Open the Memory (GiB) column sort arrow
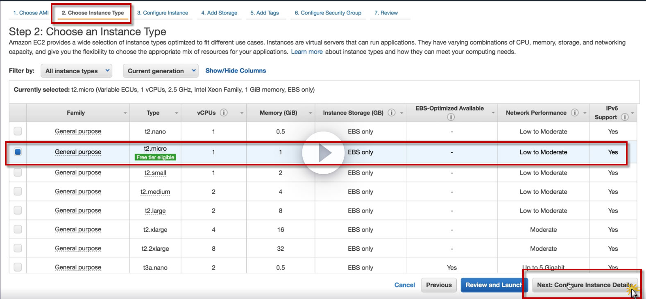This screenshot has height=299, width=646. 310,113
